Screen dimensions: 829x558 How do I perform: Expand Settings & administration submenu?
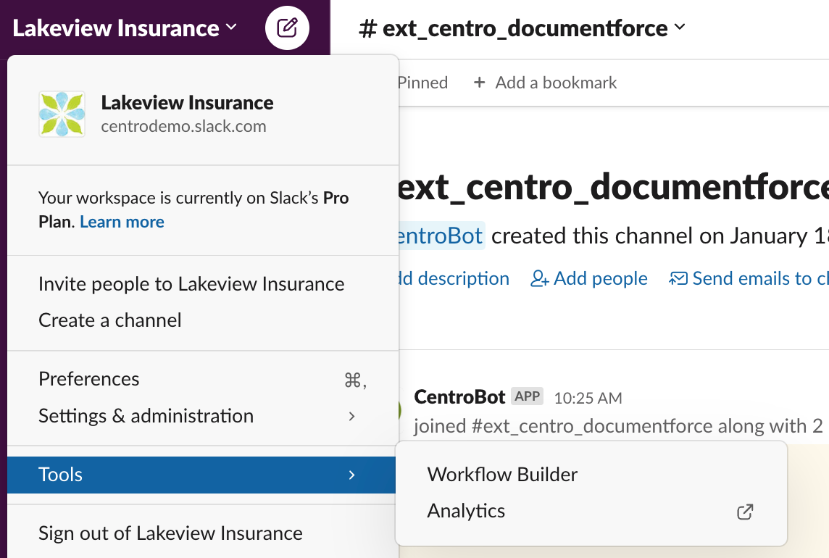pos(203,416)
